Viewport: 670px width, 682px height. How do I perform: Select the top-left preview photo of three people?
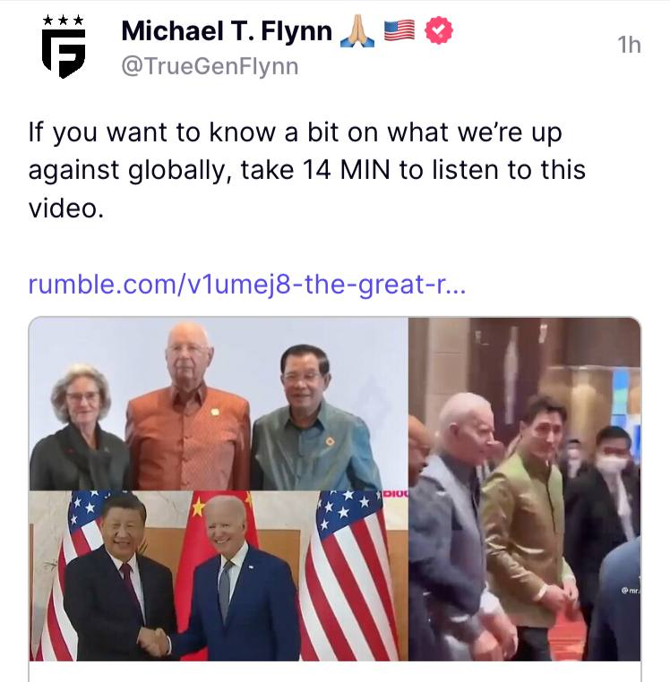[x=219, y=404]
